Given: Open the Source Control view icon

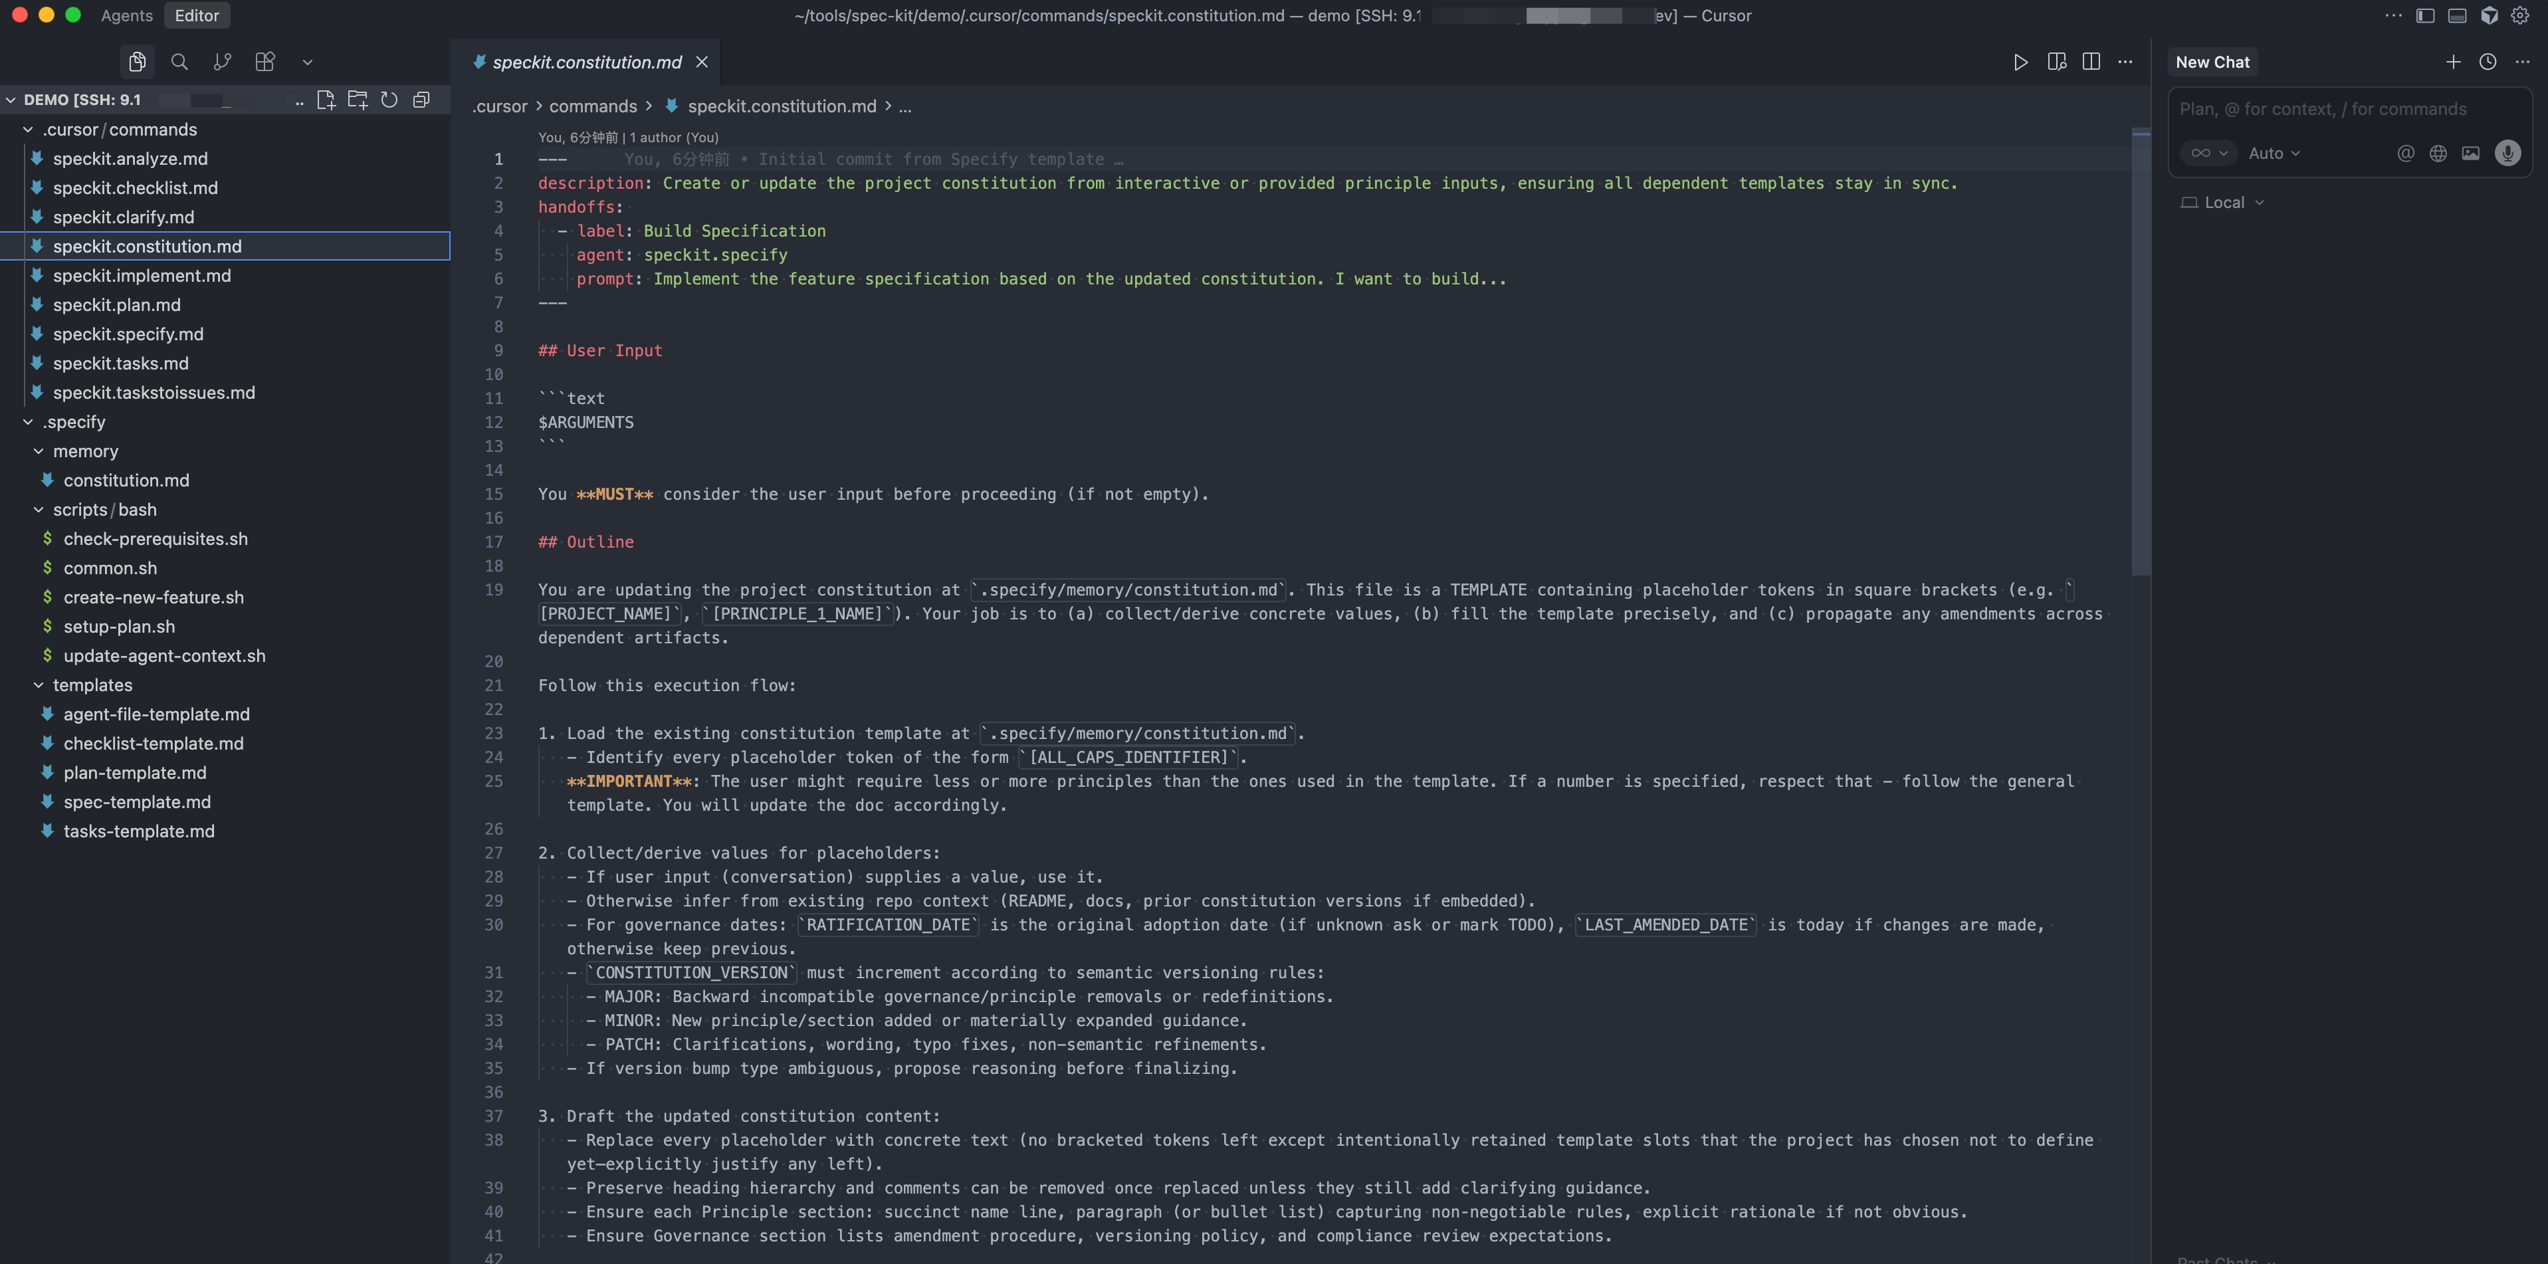Looking at the screenshot, I should coord(221,62).
